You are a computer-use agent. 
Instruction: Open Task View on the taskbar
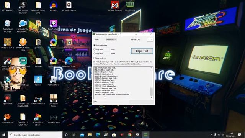click(x=74, y=135)
